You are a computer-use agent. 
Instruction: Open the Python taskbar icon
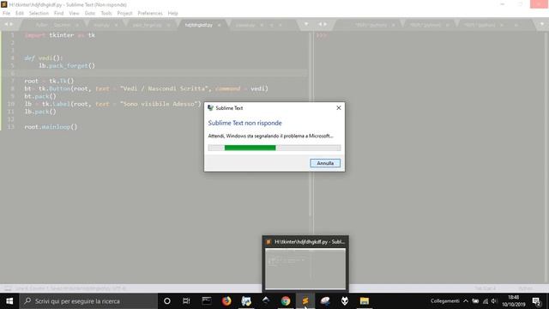(246, 301)
